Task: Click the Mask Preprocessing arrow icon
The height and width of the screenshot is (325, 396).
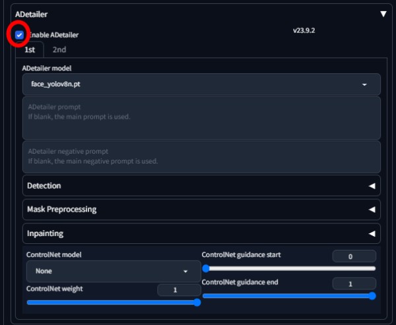Action: (x=372, y=210)
